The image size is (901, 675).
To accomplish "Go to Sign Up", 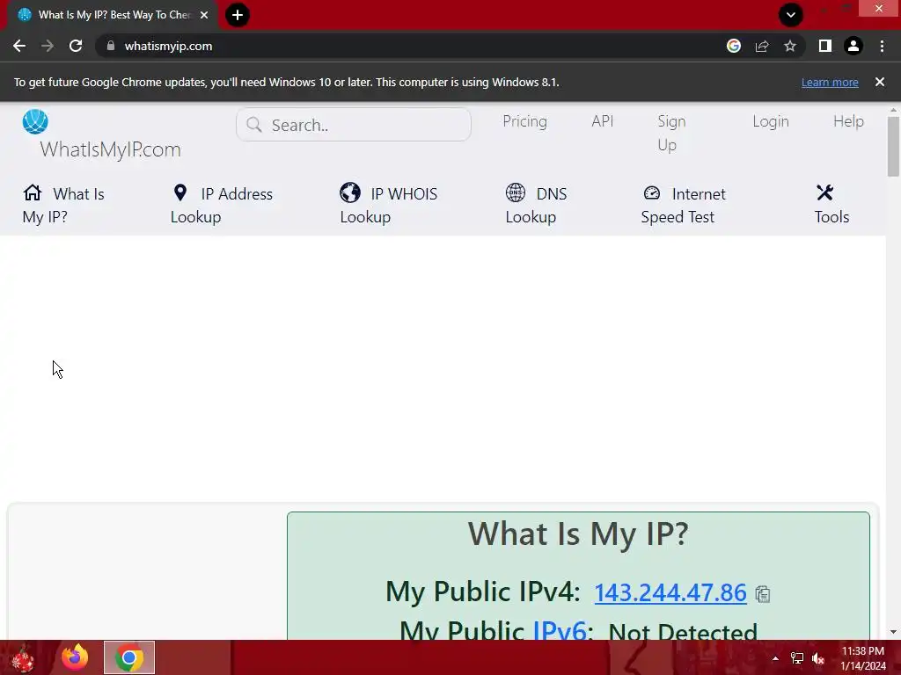I will coord(671,133).
